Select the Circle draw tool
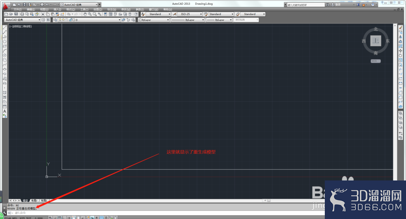Viewport: 406px width, 219px height. point(4,55)
